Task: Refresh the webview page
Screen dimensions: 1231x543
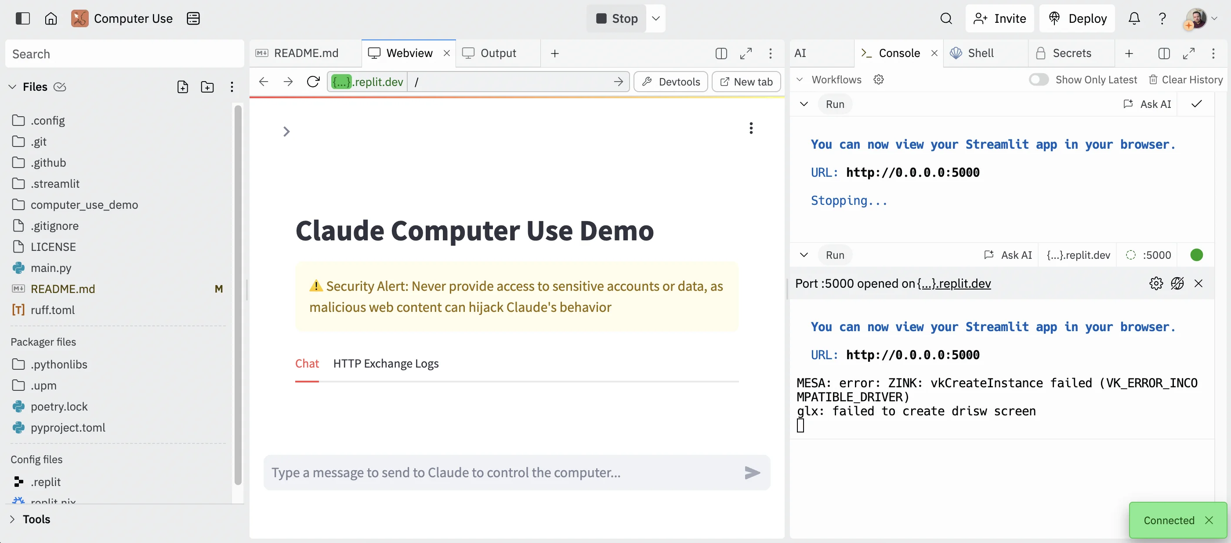Action: (313, 82)
